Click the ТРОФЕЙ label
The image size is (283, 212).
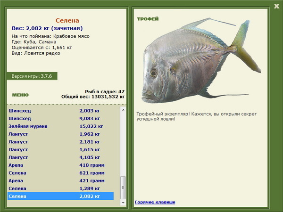tap(148, 19)
